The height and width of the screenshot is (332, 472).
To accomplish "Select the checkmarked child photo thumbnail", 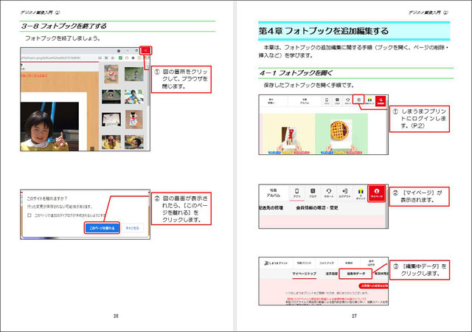I will [111, 74].
